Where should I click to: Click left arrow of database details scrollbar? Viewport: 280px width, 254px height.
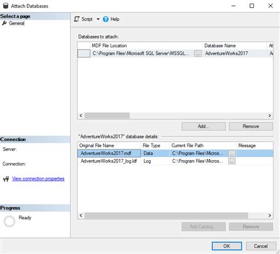(x=81, y=216)
